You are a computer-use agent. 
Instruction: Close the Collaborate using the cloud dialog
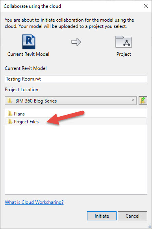coord(146,6)
